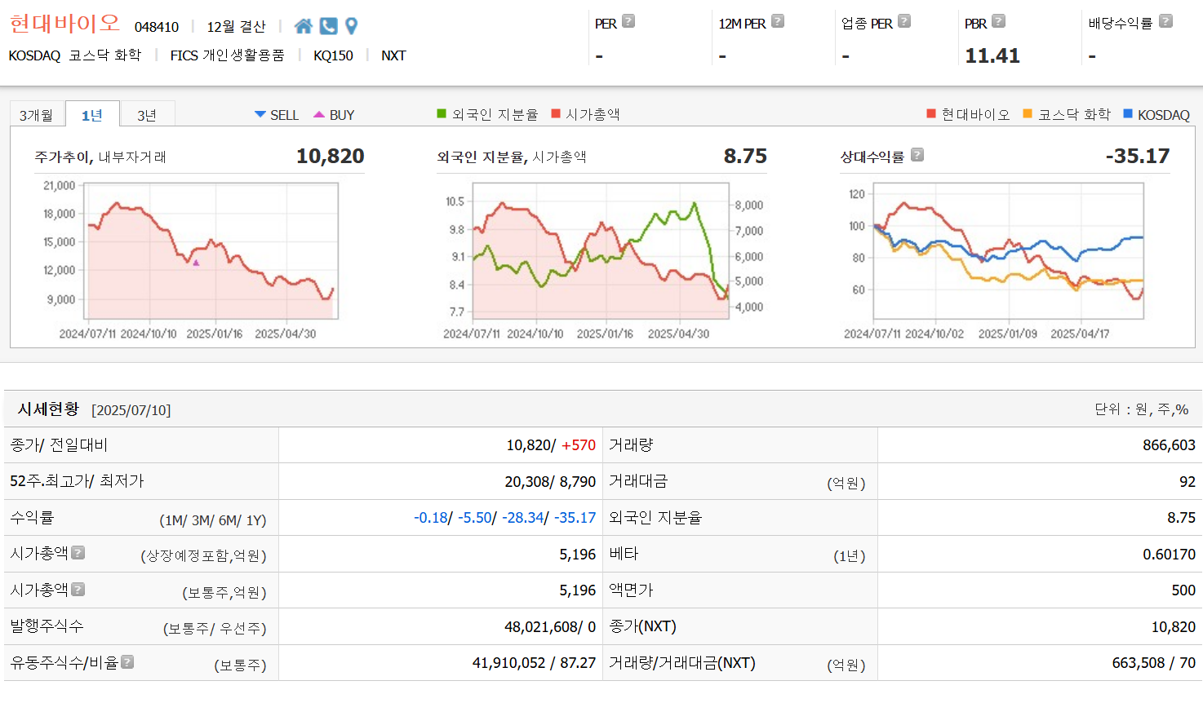Open help icon next to PBR
The width and height of the screenshot is (1203, 703).
pos(999,21)
